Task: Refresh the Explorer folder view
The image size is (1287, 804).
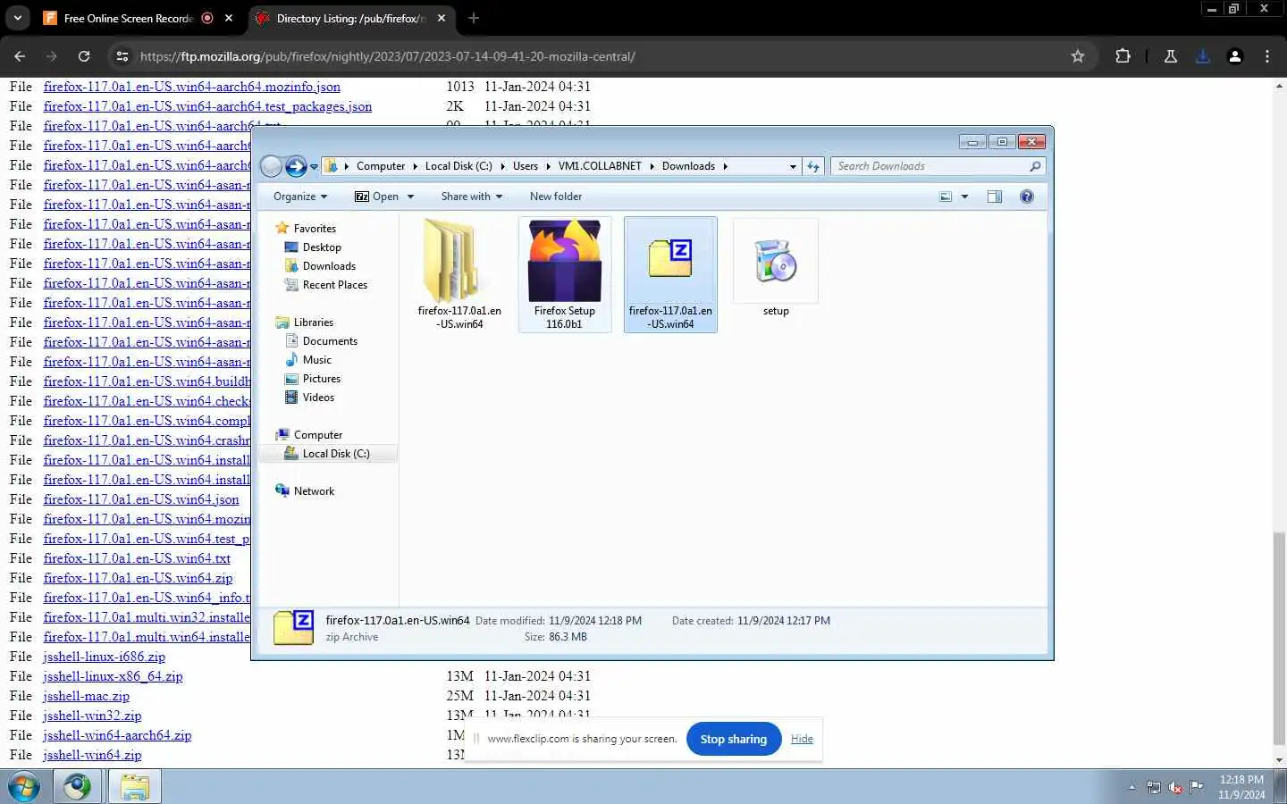Action: pyautogui.click(x=812, y=166)
